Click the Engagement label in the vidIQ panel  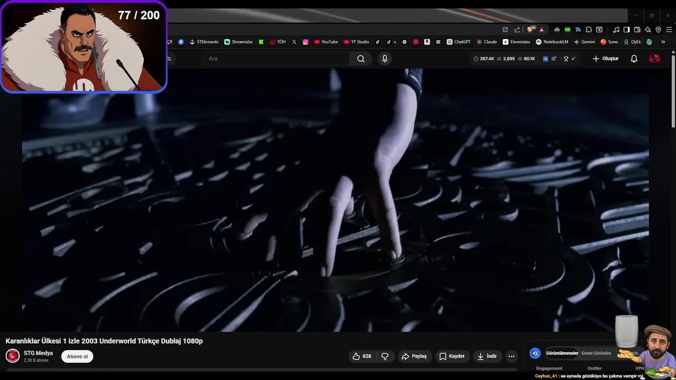(x=549, y=368)
